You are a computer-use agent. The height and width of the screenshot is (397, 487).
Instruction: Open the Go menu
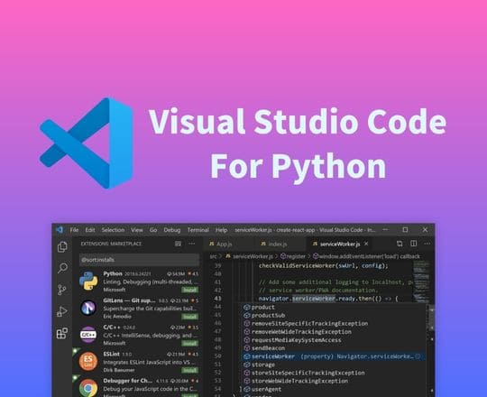153,230
